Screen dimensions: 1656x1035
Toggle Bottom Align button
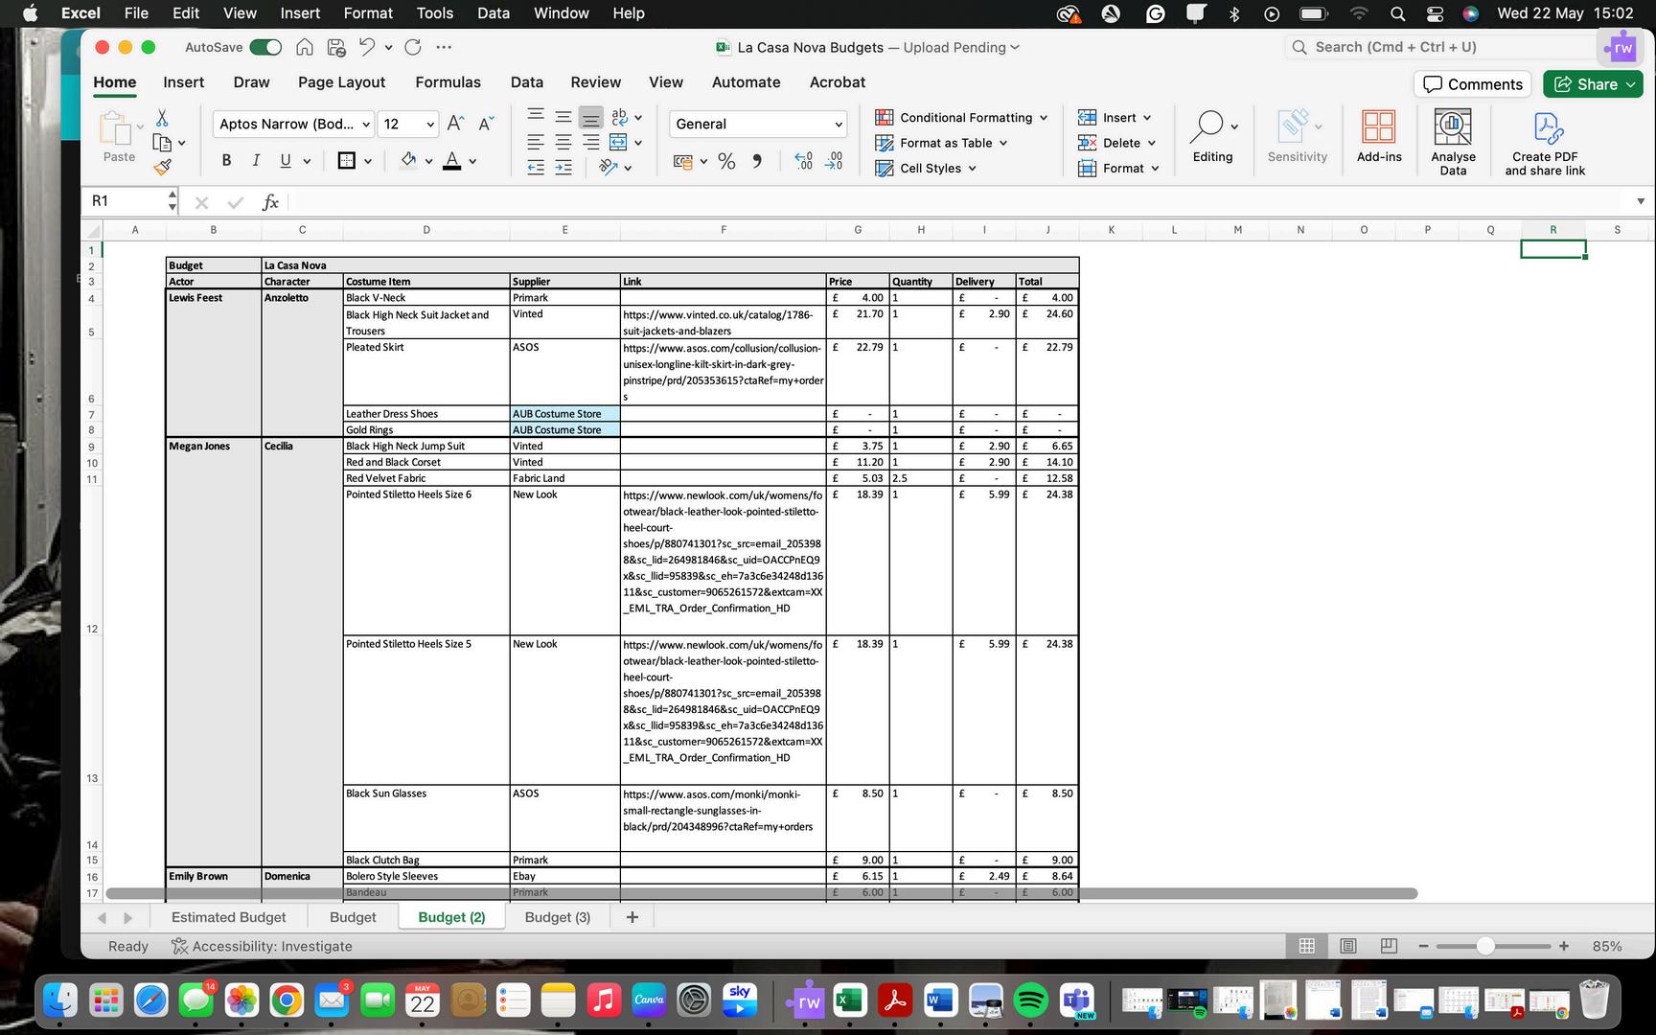(591, 117)
